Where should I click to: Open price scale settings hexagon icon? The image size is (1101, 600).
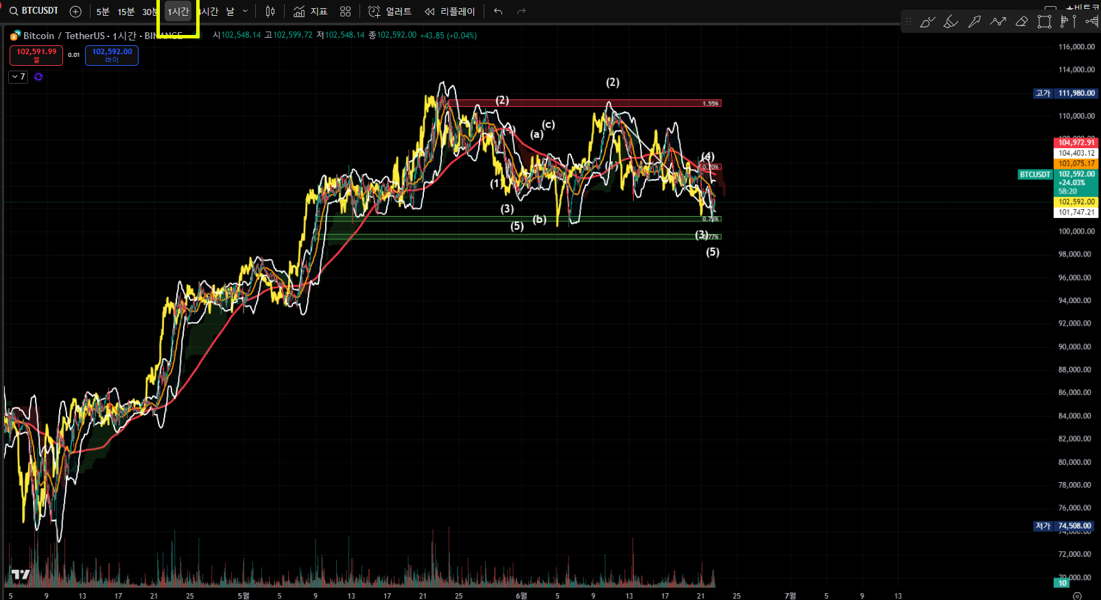[x=1077, y=595]
